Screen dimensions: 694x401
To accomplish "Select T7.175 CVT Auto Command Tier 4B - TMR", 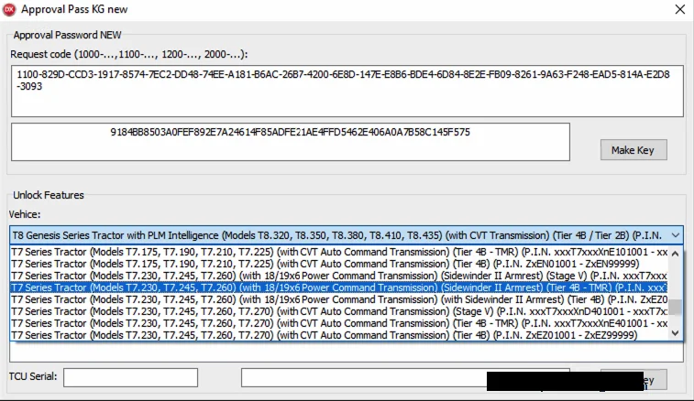I will click(339, 252).
